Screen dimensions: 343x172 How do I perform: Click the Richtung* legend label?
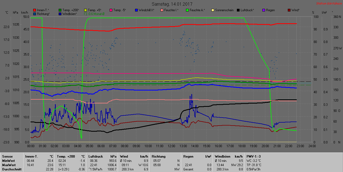tap(43, 14)
